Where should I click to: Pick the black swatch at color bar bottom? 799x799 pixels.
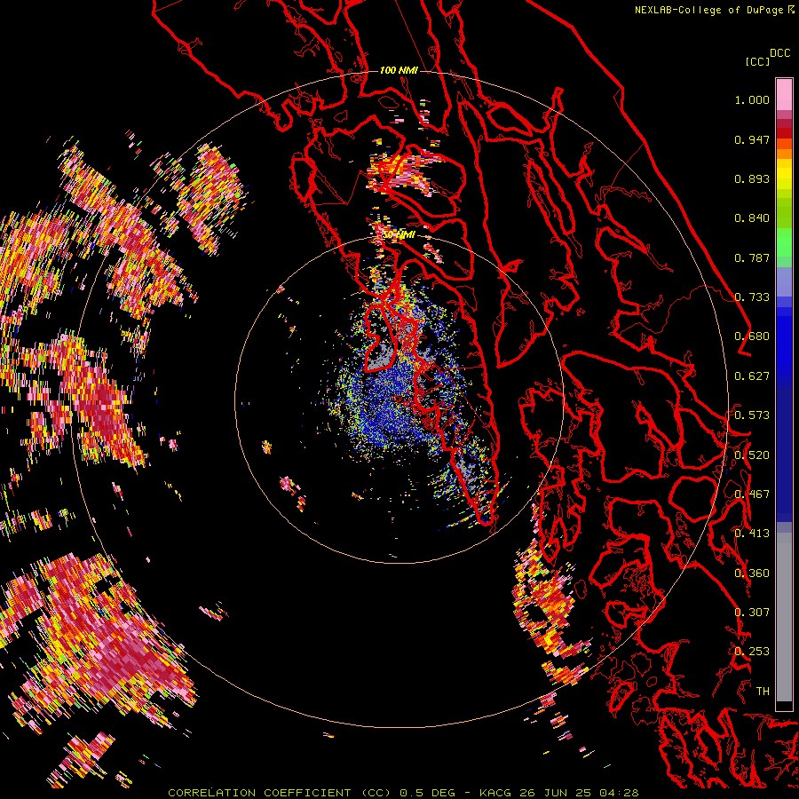pyautogui.click(x=784, y=705)
